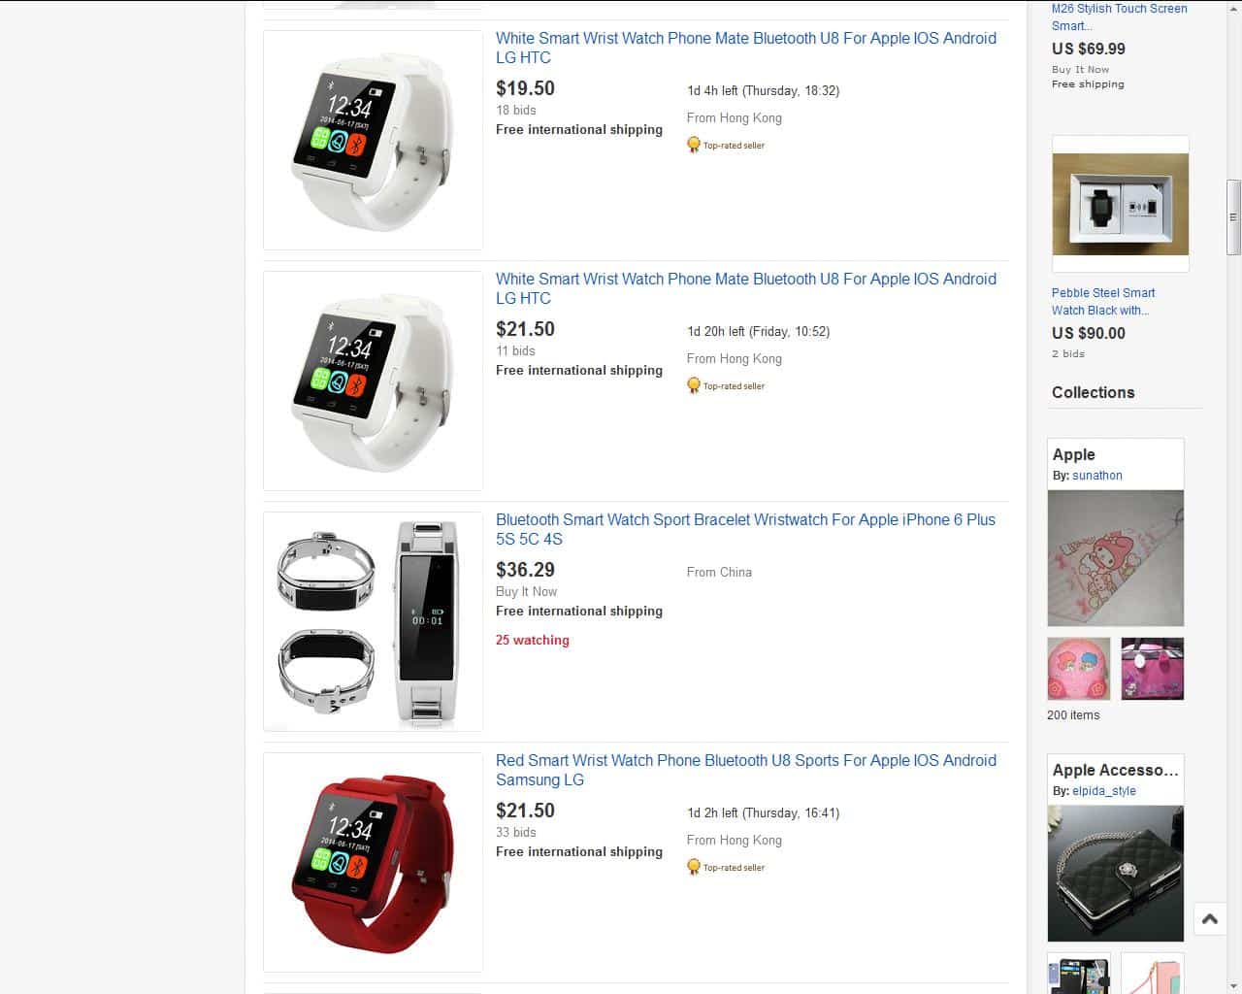The height and width of the screenshot is (994, 1242).
Task: Open the second white U8 watch listing title
Action: click(745, 288)
